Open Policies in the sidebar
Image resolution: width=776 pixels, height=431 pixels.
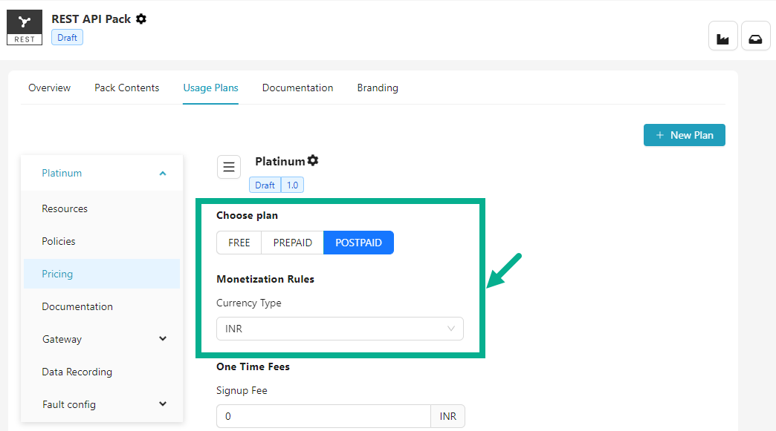point(59,241)
